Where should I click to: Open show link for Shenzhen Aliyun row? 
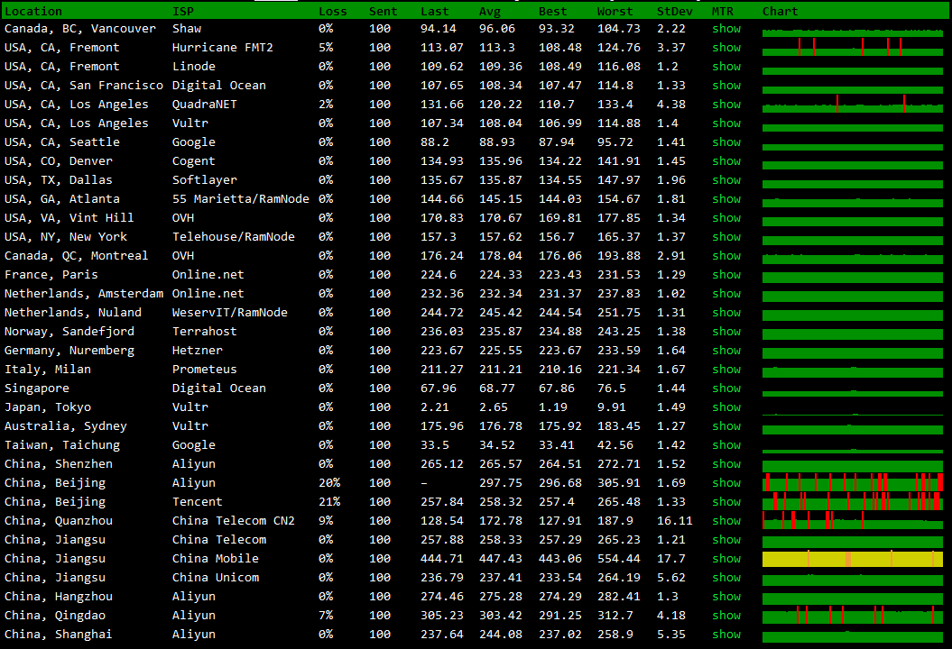(726, 464)
